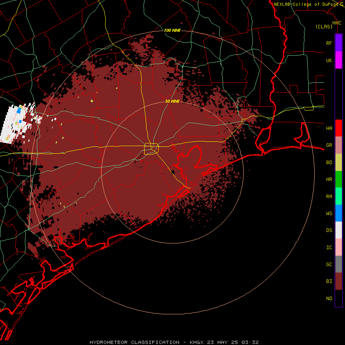Click the white dry snow echo patch

(15, 124)
